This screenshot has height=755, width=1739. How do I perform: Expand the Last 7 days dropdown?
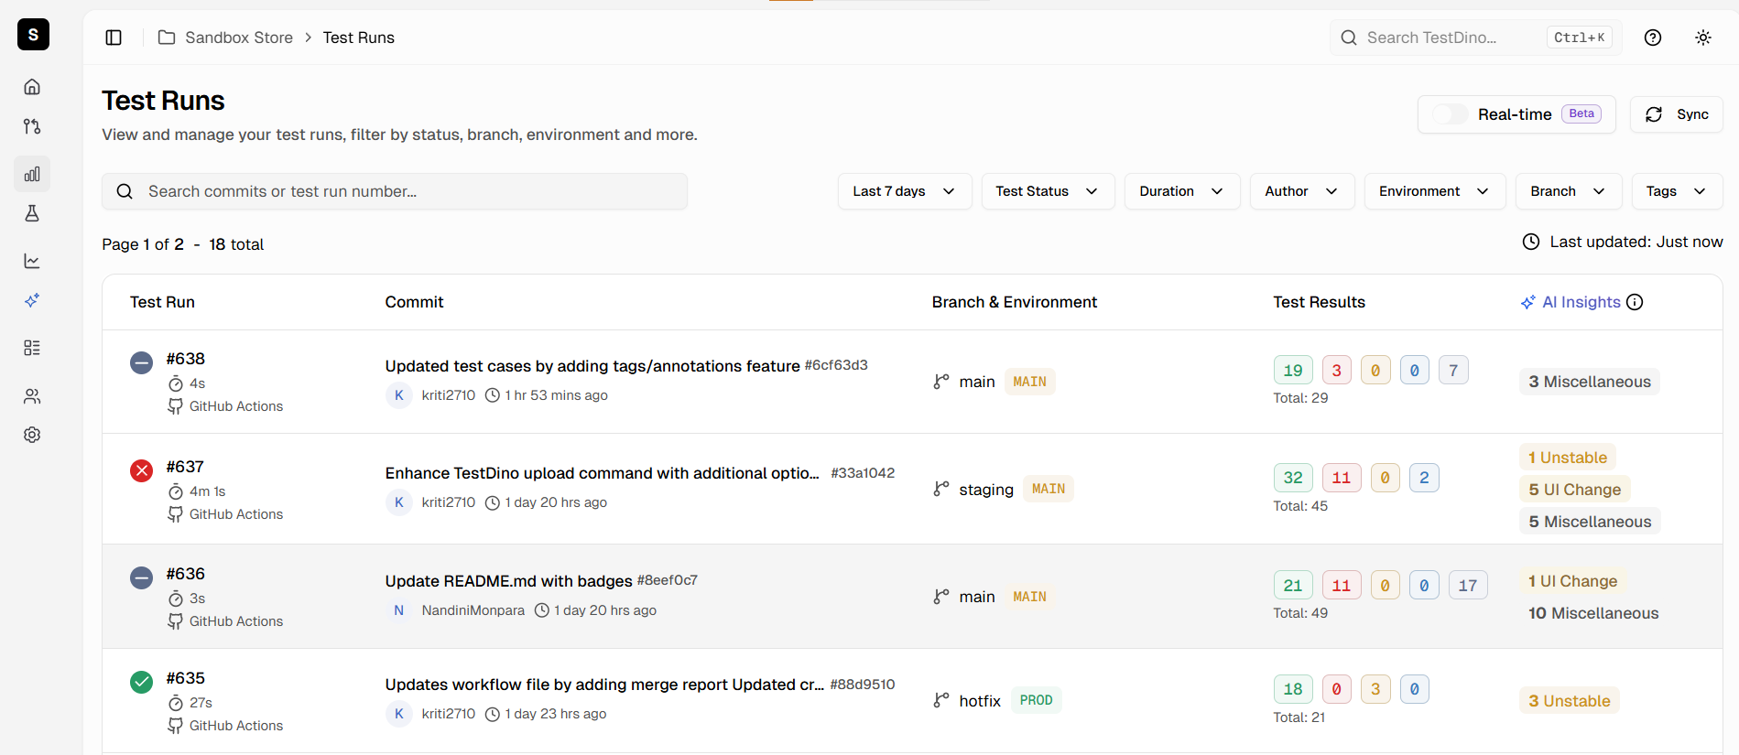click(x=904, y=191)
